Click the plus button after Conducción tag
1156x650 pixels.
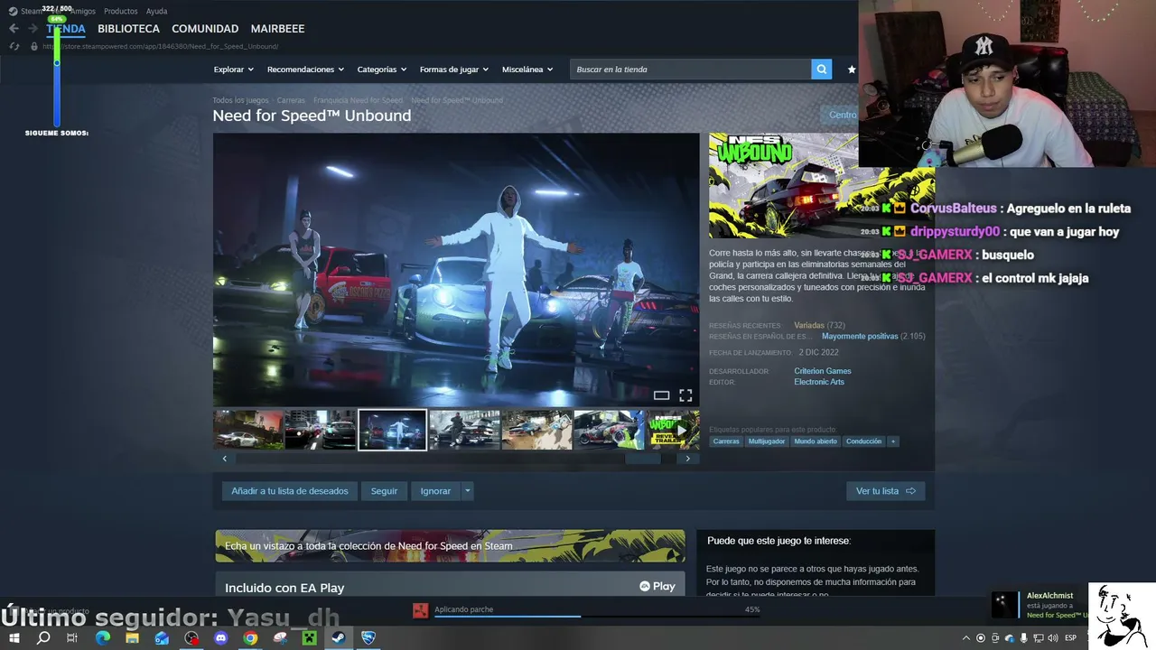point(892,441)
